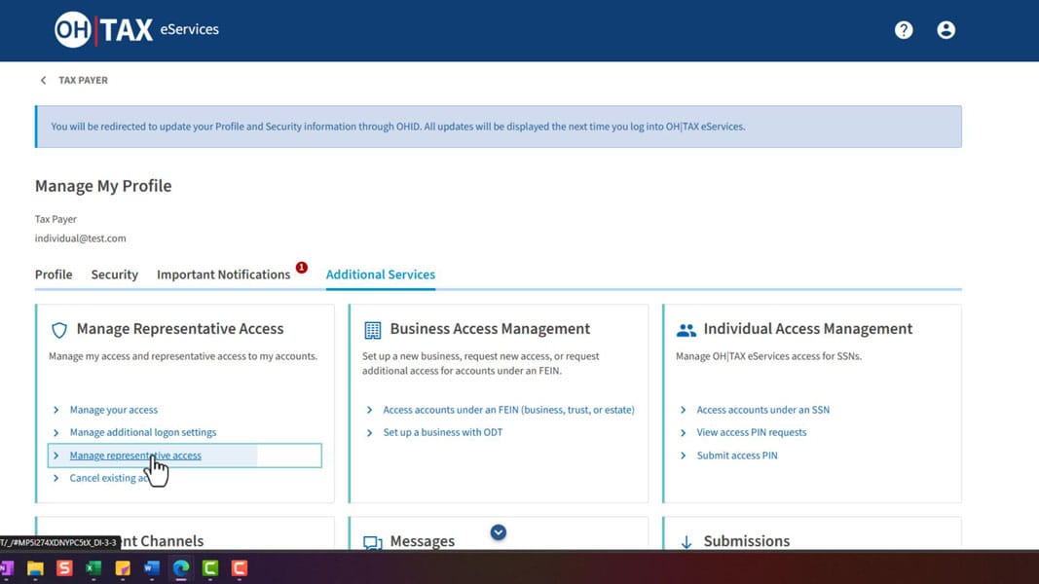
Task: Click the building icon of Business Access Management
Action: pyautogui.click(x=372, y=330)
